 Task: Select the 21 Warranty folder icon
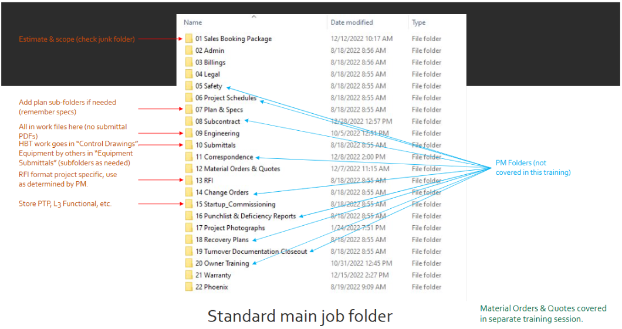point(189,275)
